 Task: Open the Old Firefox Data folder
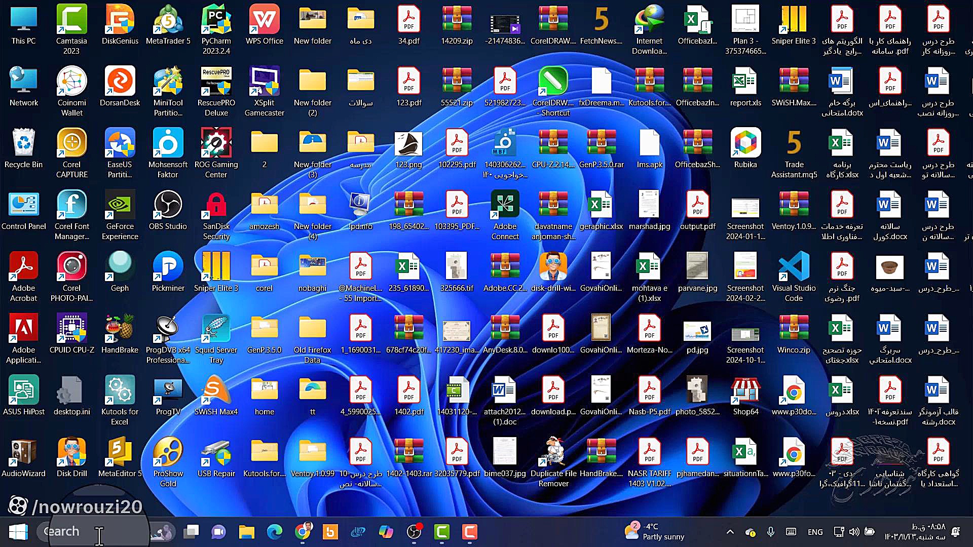pos(313,338)
